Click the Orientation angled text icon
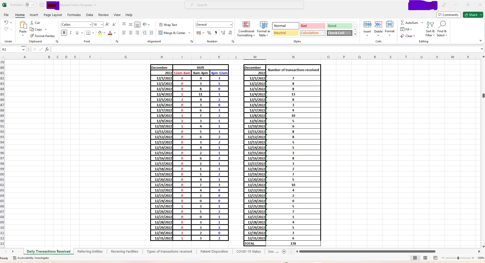This screenshot has width=485, height=263. pos(145,25)
